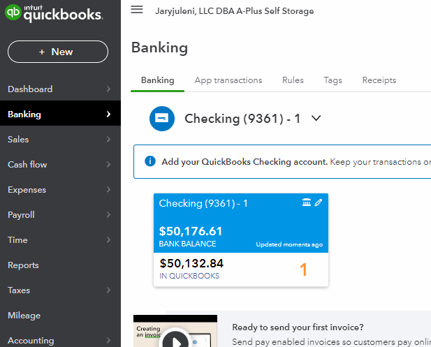Switch to the Rules tab
Screen dimensions: 431x347
pos(293,80)
